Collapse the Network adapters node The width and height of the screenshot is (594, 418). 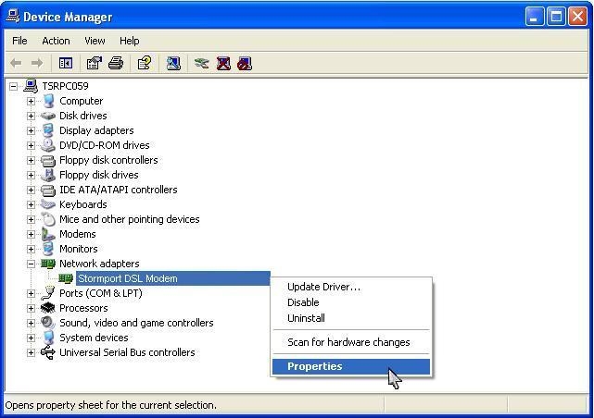(31, 264)
